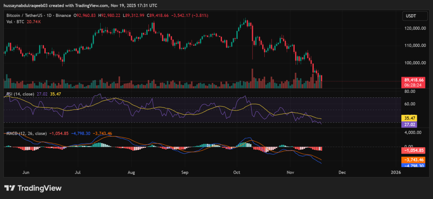This screenshot has width=433, height=199.
Task: Click the 100,000.00 price axis label
Action: [x=414, y=63]
